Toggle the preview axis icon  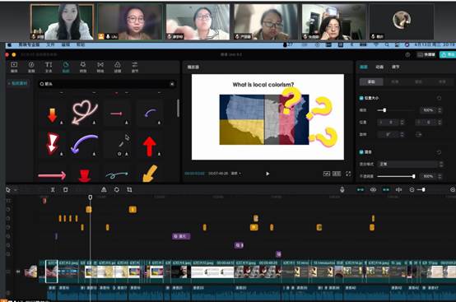398,190
